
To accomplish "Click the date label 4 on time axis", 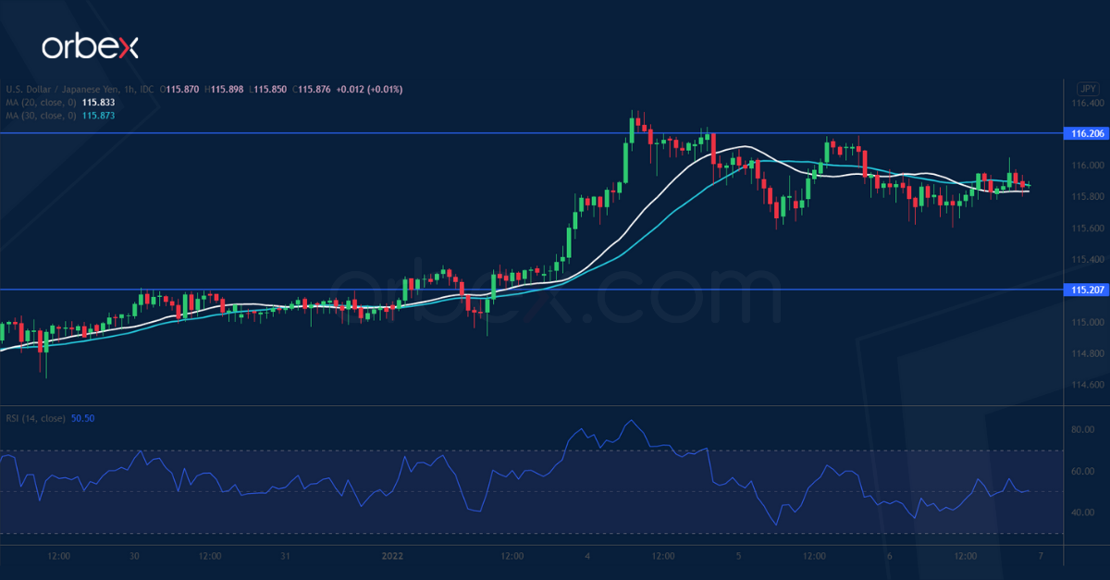I will [587, 556].
